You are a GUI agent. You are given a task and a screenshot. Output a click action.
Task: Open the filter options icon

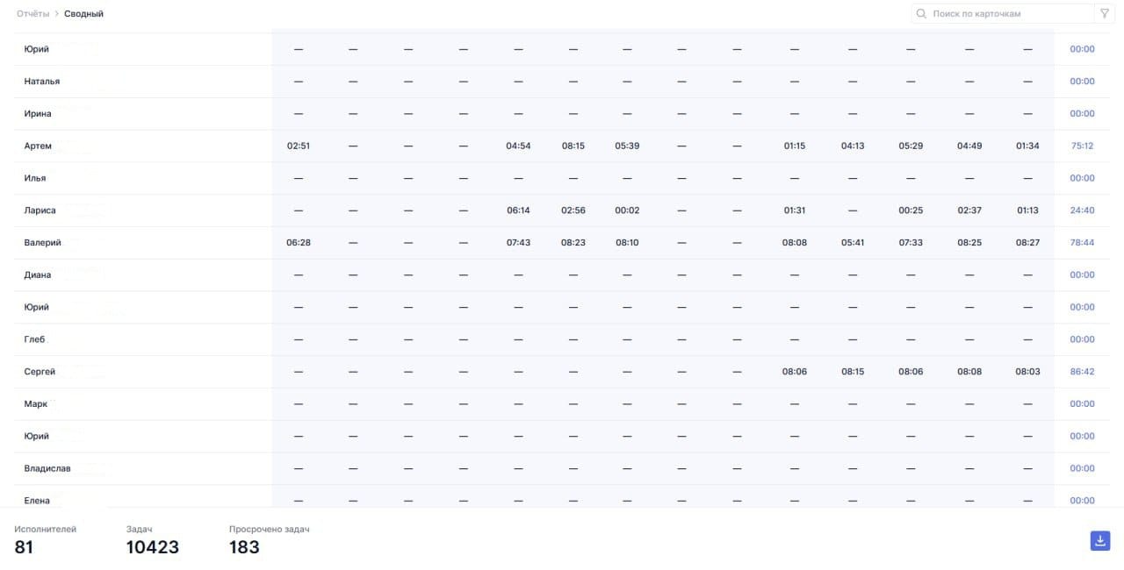click(x=1104, y=14)
